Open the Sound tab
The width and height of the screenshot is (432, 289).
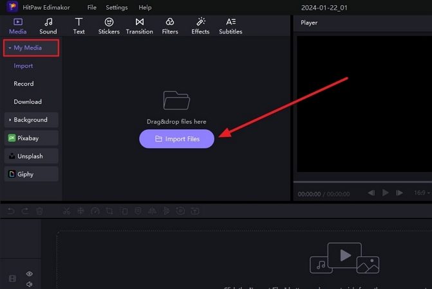tap(48, 26)
